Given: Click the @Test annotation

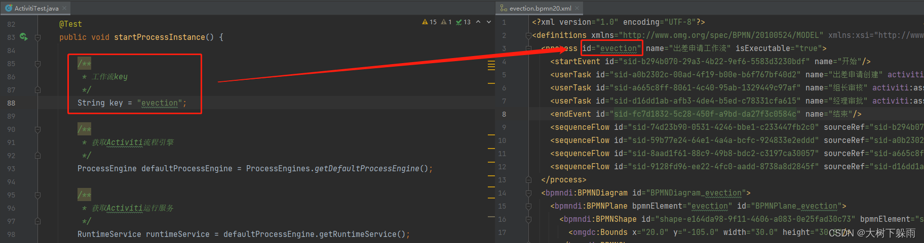Looking at the screenshot, I should click(70, 24).
